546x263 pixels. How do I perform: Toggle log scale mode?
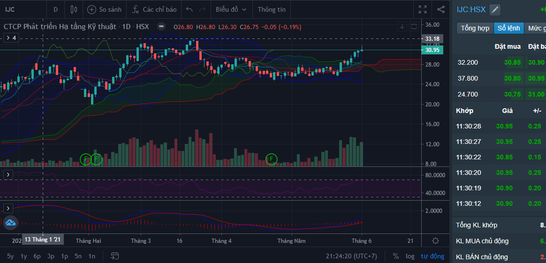click(x=410, y=256)
